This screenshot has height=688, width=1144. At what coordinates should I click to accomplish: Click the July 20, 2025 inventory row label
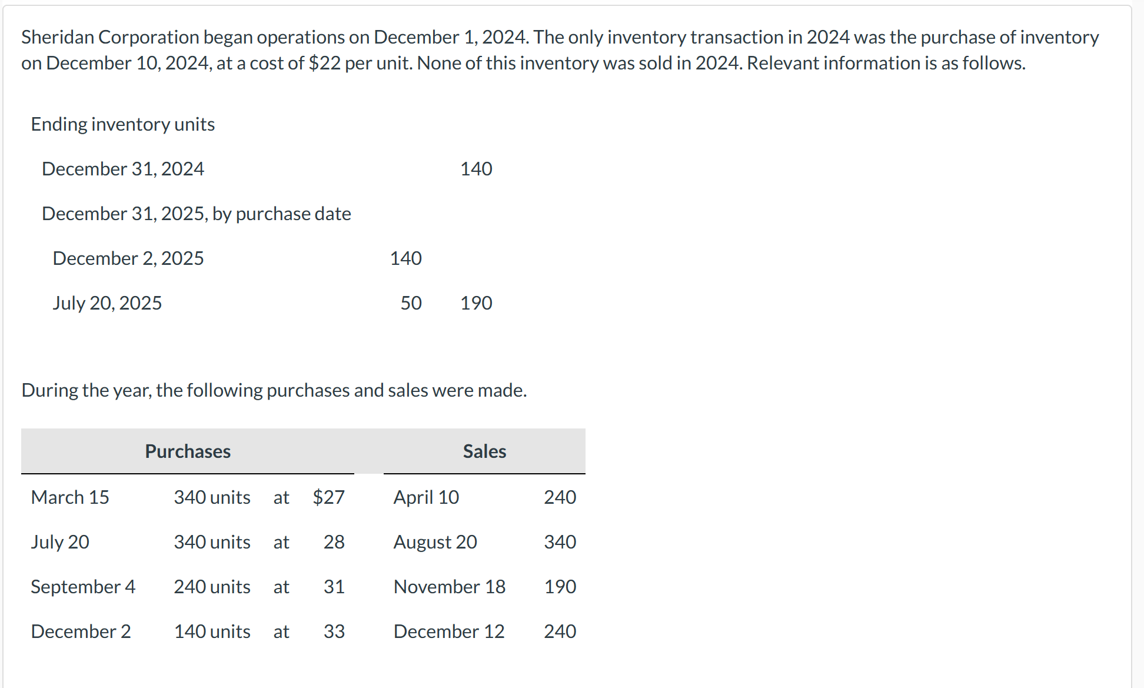107,303
